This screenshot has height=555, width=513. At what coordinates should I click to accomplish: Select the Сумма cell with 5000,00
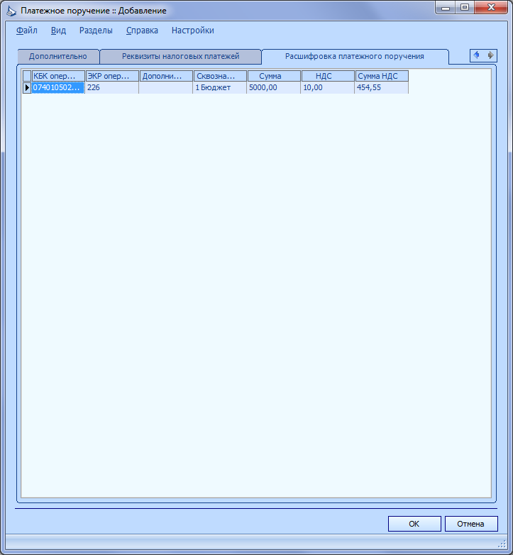(273, 87)
